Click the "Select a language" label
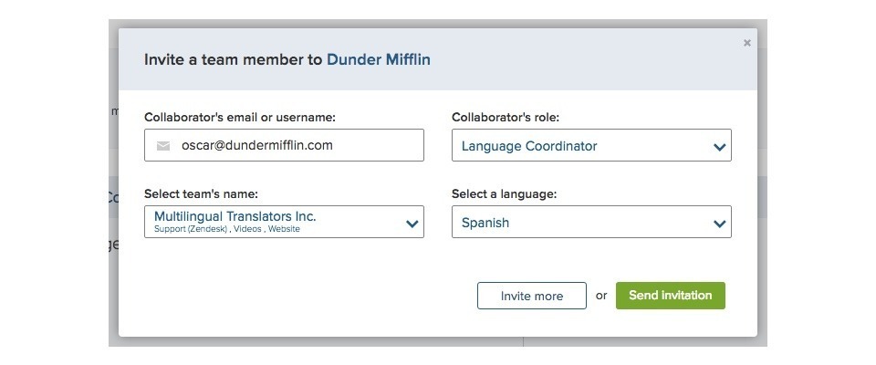The image size is (876, 365). (x=505, y=193)
